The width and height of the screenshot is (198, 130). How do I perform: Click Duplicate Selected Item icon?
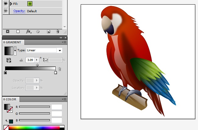coord(48,31)
